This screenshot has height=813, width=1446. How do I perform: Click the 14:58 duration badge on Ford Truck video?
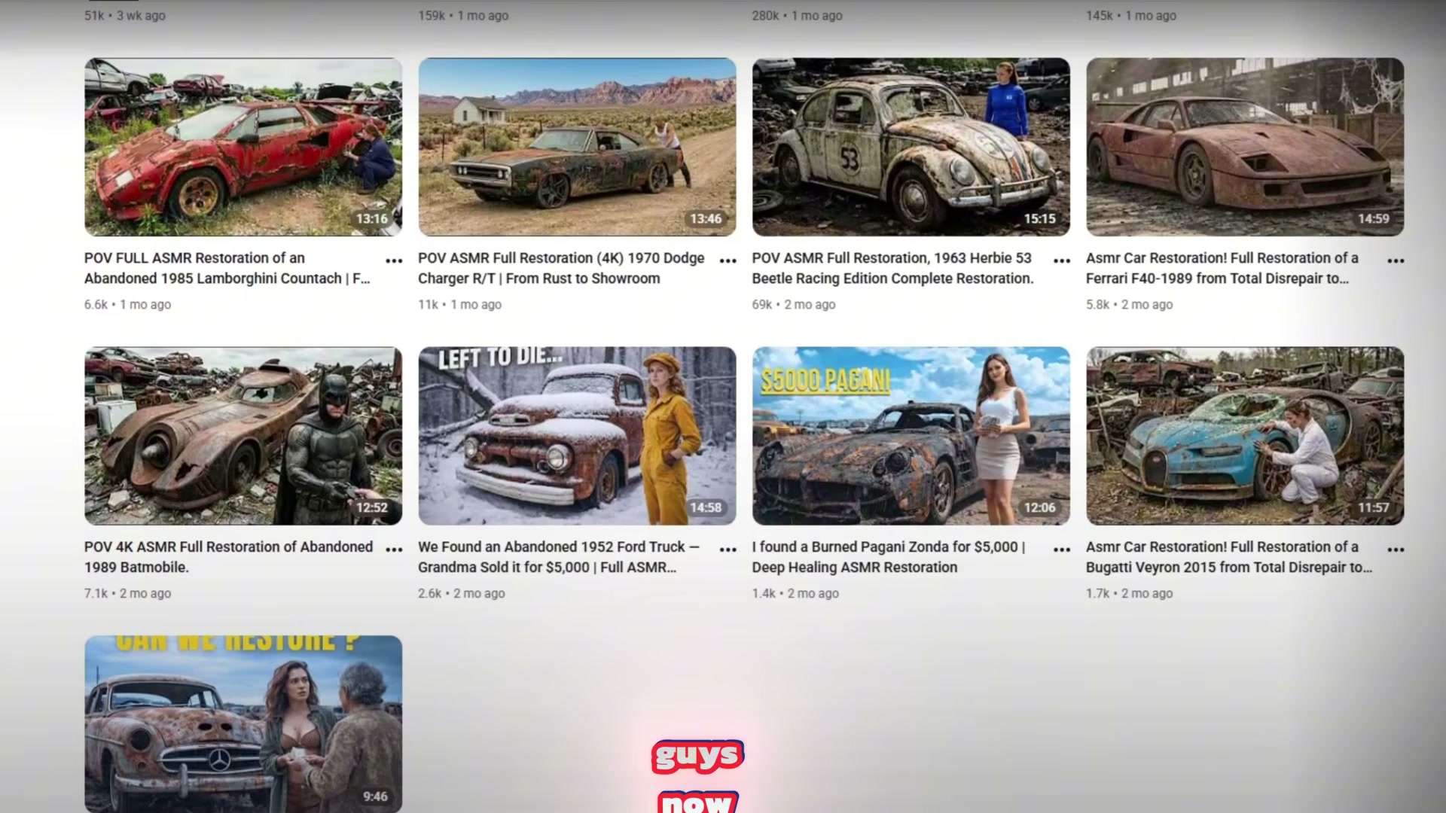[x=706, y=508]
